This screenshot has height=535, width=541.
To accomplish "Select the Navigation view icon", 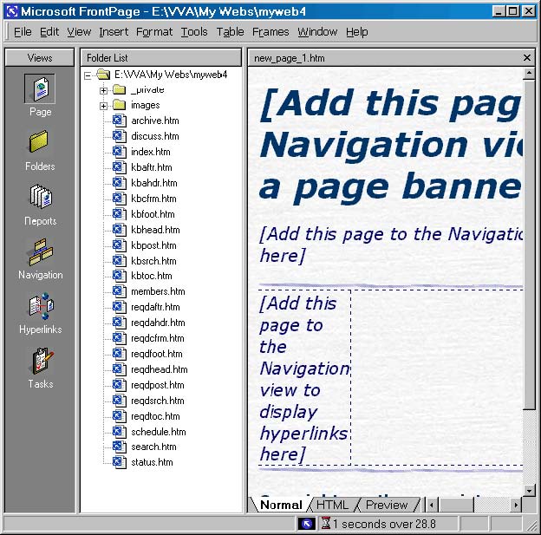I will 40,252.
